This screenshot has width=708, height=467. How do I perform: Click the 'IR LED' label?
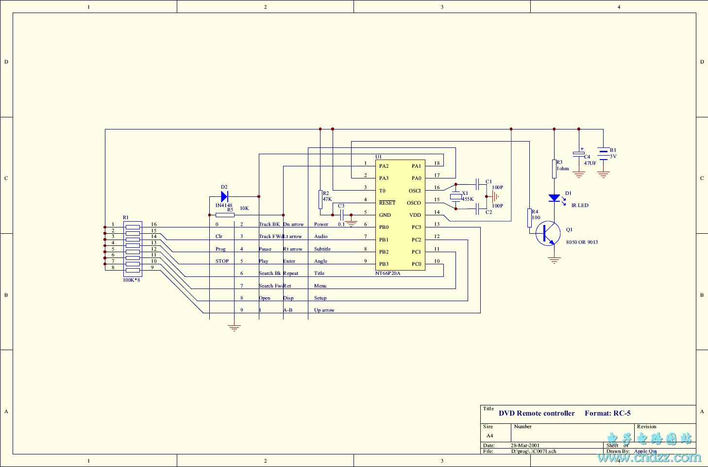[580, 206]
